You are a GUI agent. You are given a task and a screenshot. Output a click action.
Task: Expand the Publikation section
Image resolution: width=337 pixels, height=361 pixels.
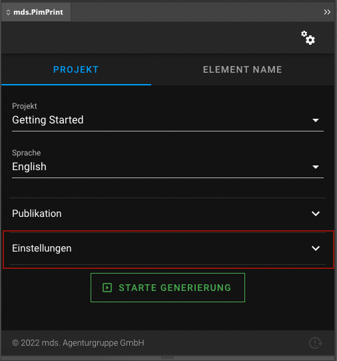click(168, 214)
